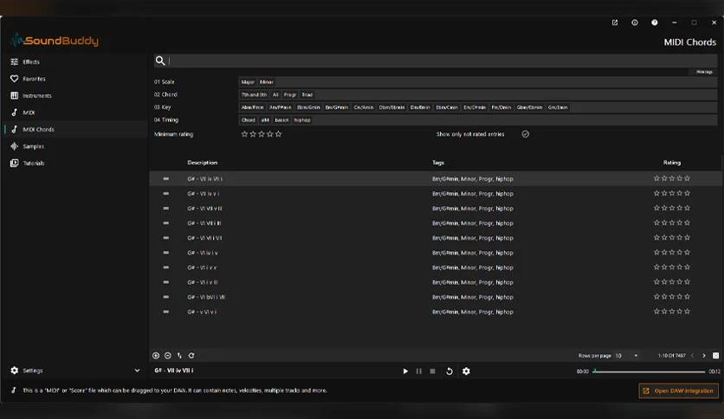Click the expand table icon at far right
724x419 pixels.
point(715,355)
